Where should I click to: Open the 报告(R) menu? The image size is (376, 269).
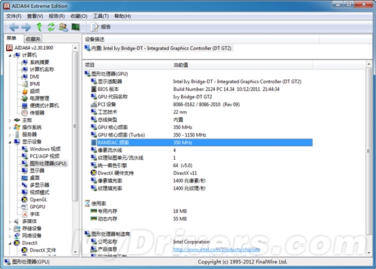[x=57, y=16]
